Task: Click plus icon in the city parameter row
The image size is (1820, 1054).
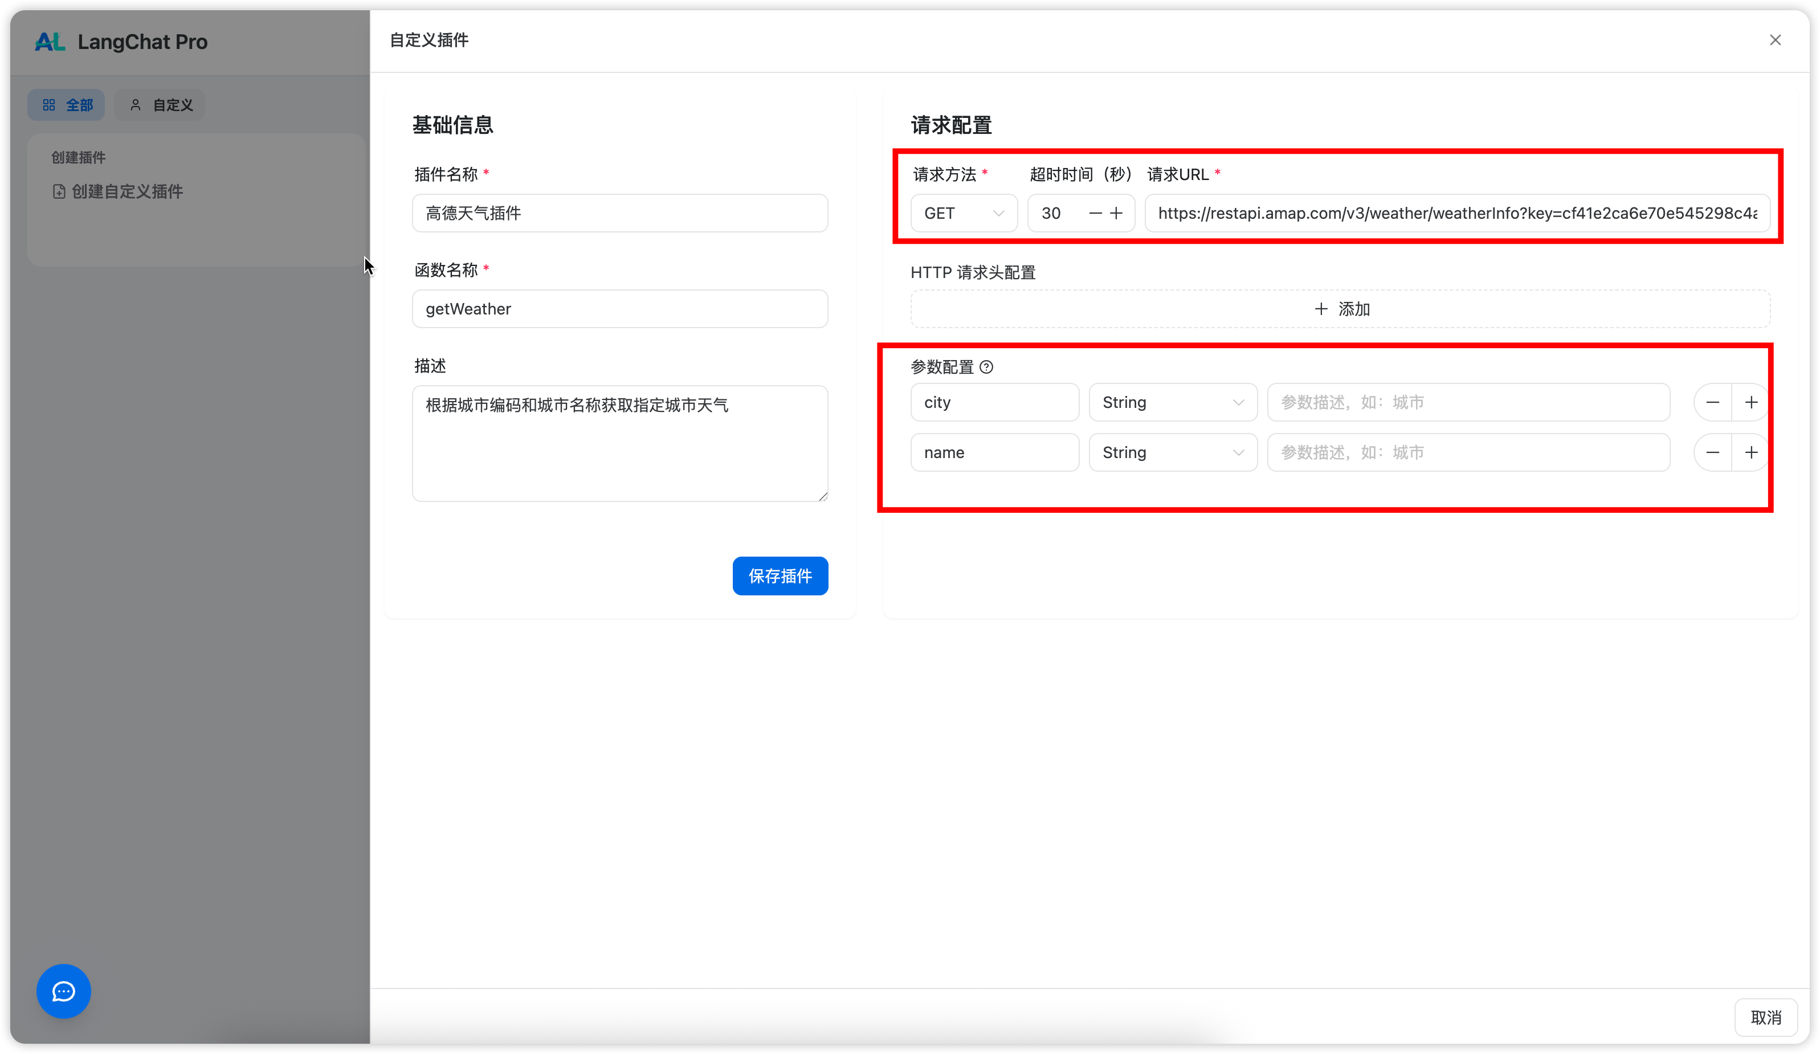Action: (x=1750, y=402)
